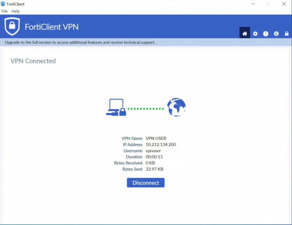Click the globe icon
The image size is (292, 225).
pyautogui.click(x=176, y=107)
